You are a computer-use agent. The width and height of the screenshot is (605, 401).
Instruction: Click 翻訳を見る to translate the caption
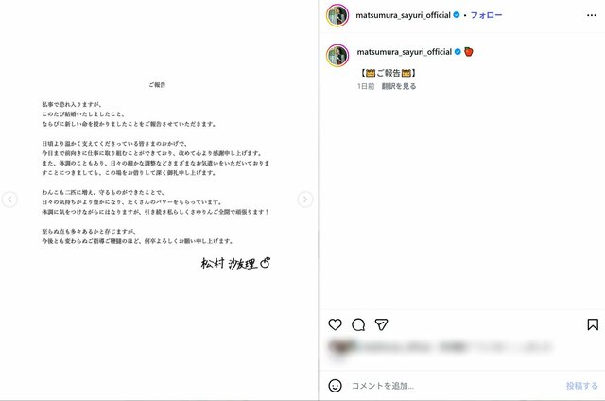(x=399, y=86)
